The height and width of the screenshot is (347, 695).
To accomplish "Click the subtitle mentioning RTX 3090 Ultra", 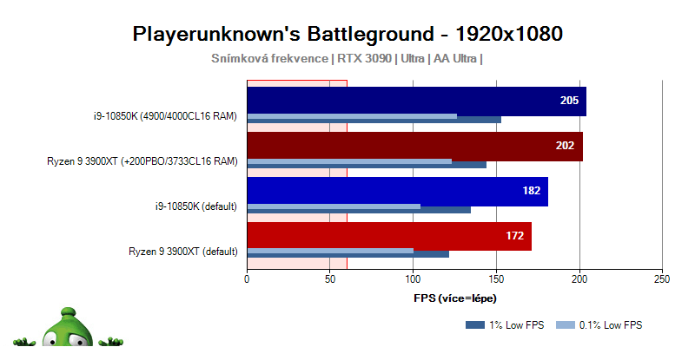I will coord(347,59).
